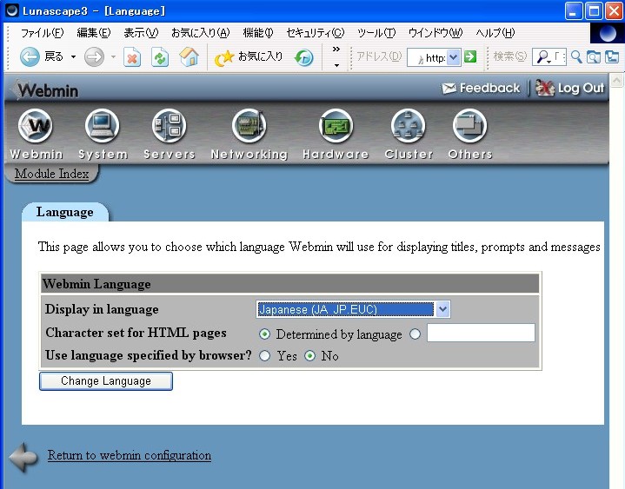The width and height of the screenshot is (625, 489).
Task: Open the お気に入り(A) menu
Action: coord(201,33)
